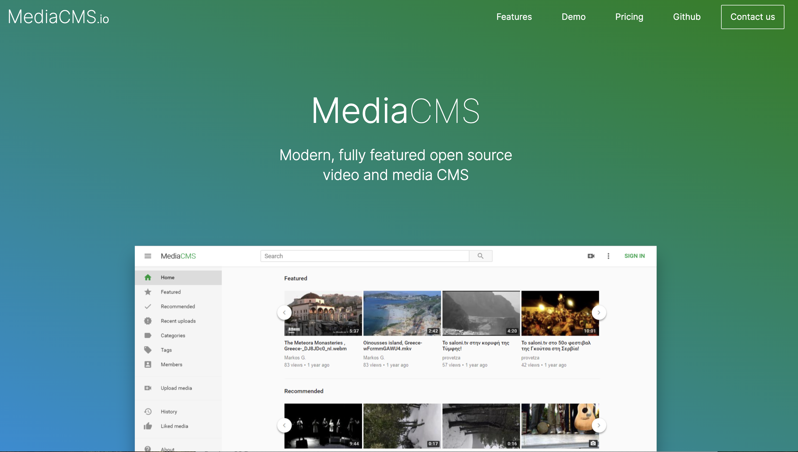Click SIGN IN
The image size is (798, 452).
(x=634, y=256)
